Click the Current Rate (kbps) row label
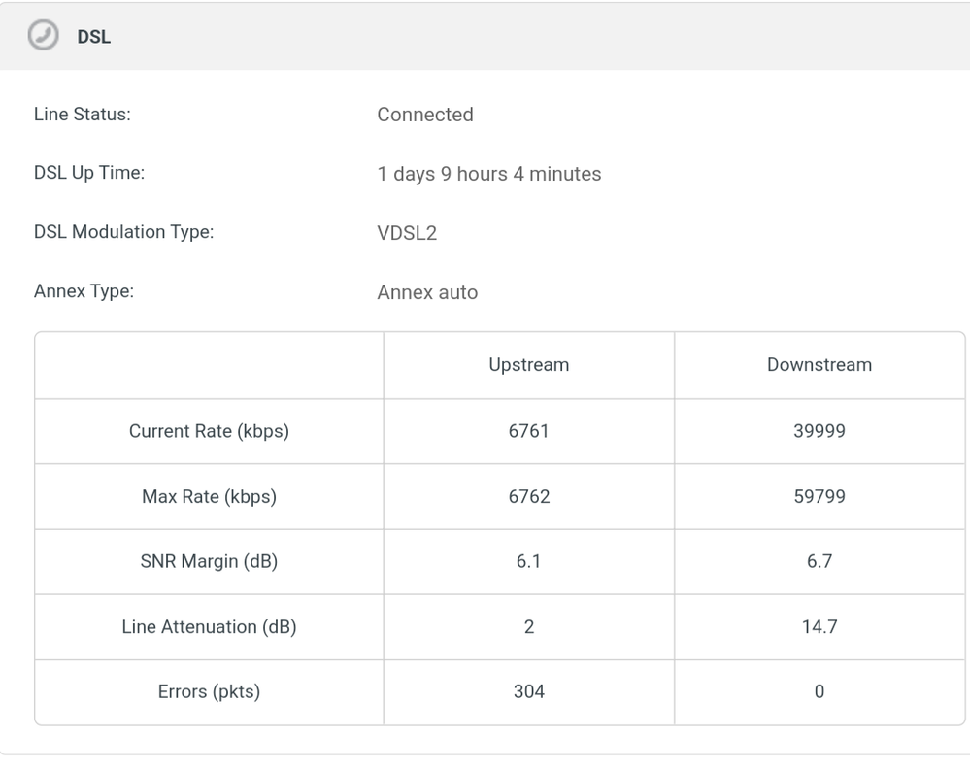 (209, 431)
